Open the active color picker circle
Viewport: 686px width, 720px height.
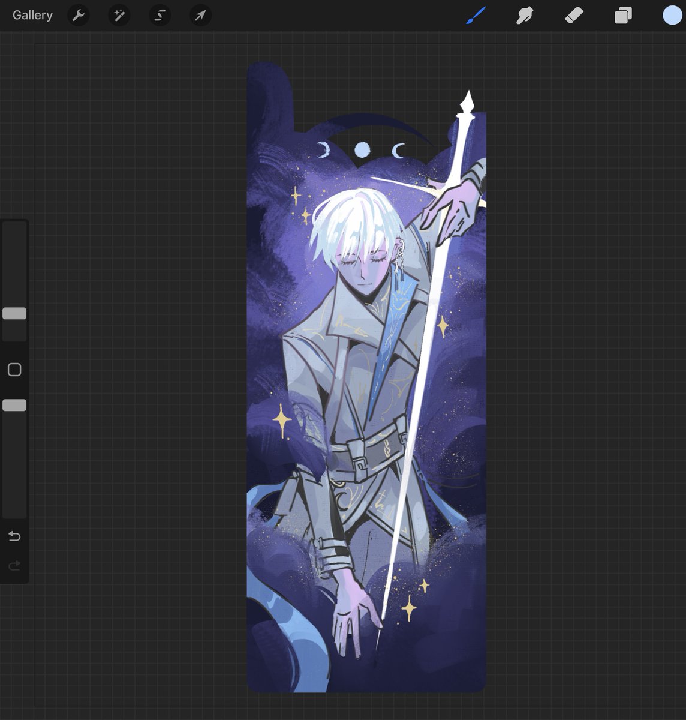673,15
